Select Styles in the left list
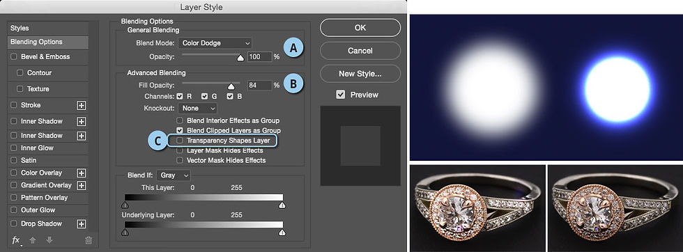683x252 pixels. tap(48, 29)
